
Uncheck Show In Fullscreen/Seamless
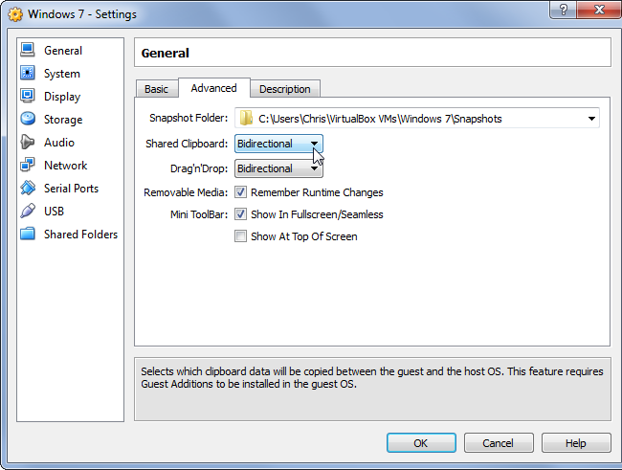coord(241,214)
